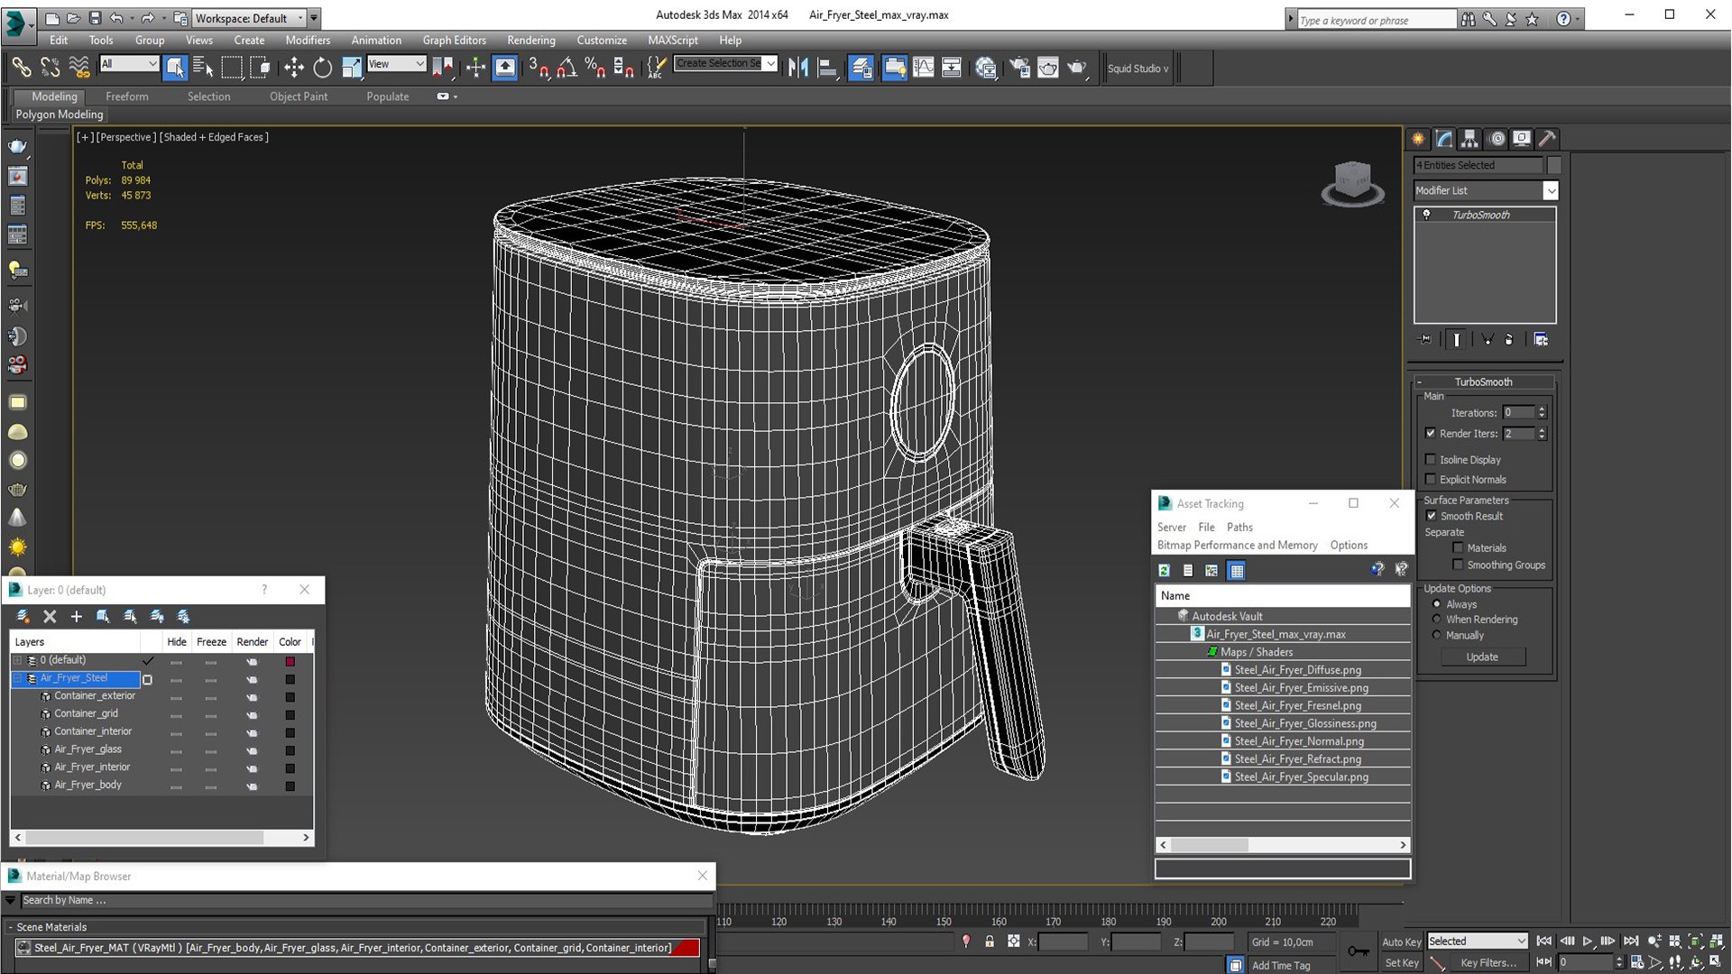Viewport: 1732px width, 974px height.
Task: Click the Render Production teapot icon
Action: pos(1077,68)
